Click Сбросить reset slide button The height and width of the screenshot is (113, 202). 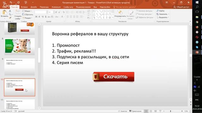28,15
